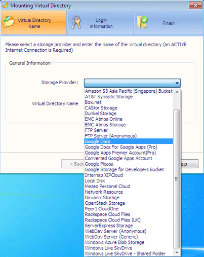204x257 pixels.
Task: Collapse the Storage Provider combo box arrow
Action: point(177,83)
